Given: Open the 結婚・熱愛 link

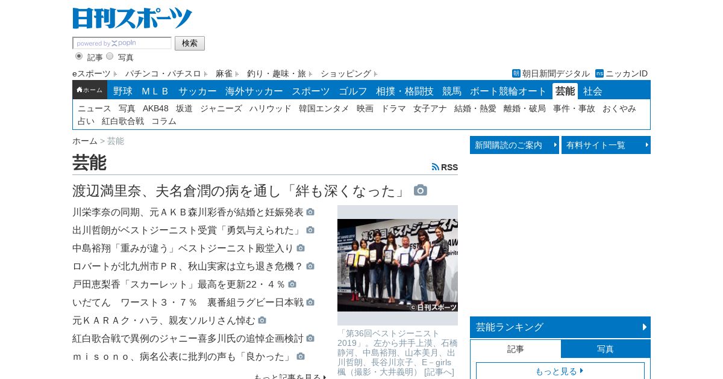Looking at the screenshot, I should (x=475, y=108).
